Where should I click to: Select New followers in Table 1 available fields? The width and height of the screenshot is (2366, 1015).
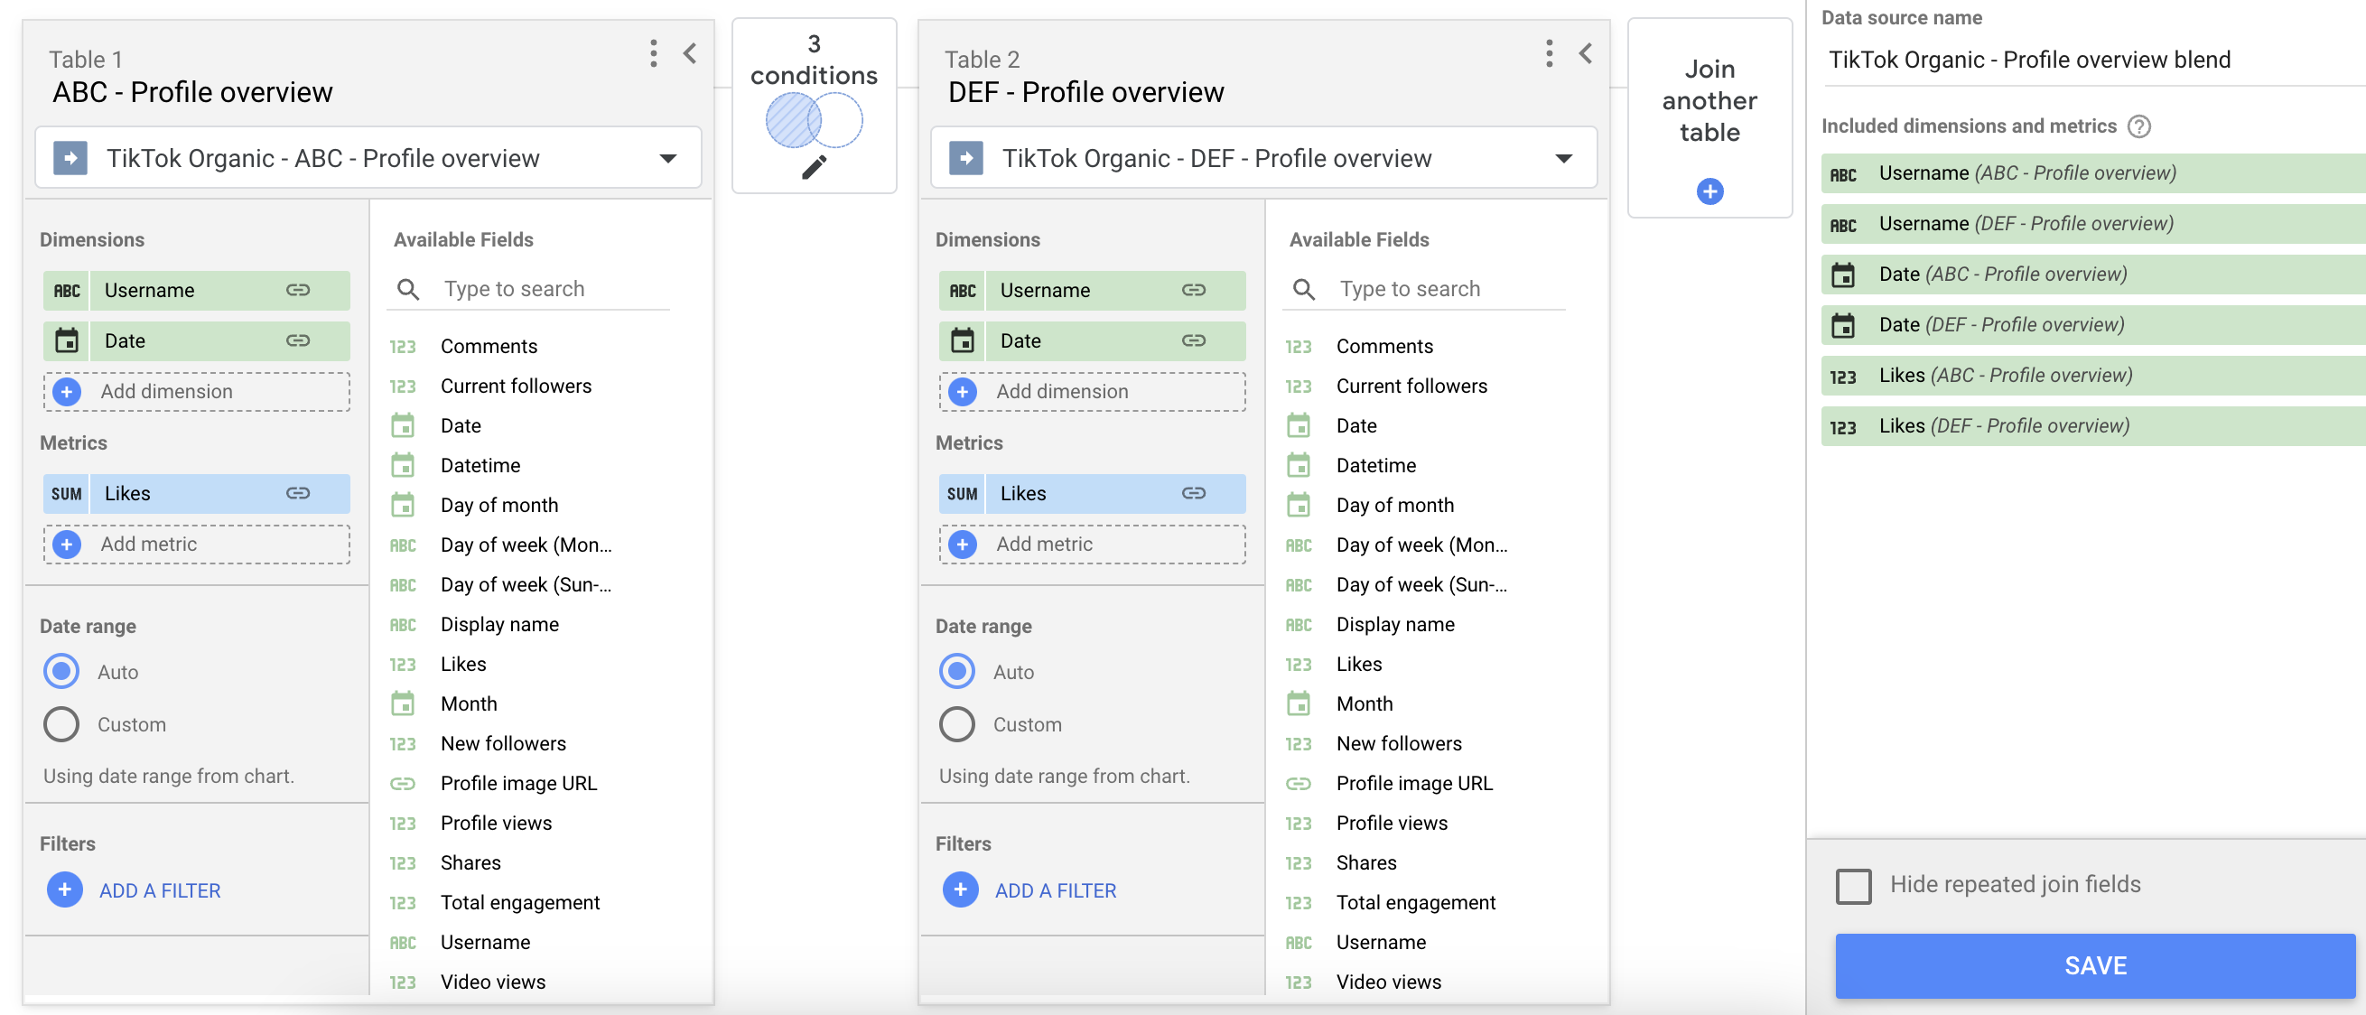[x=502, y=744]
